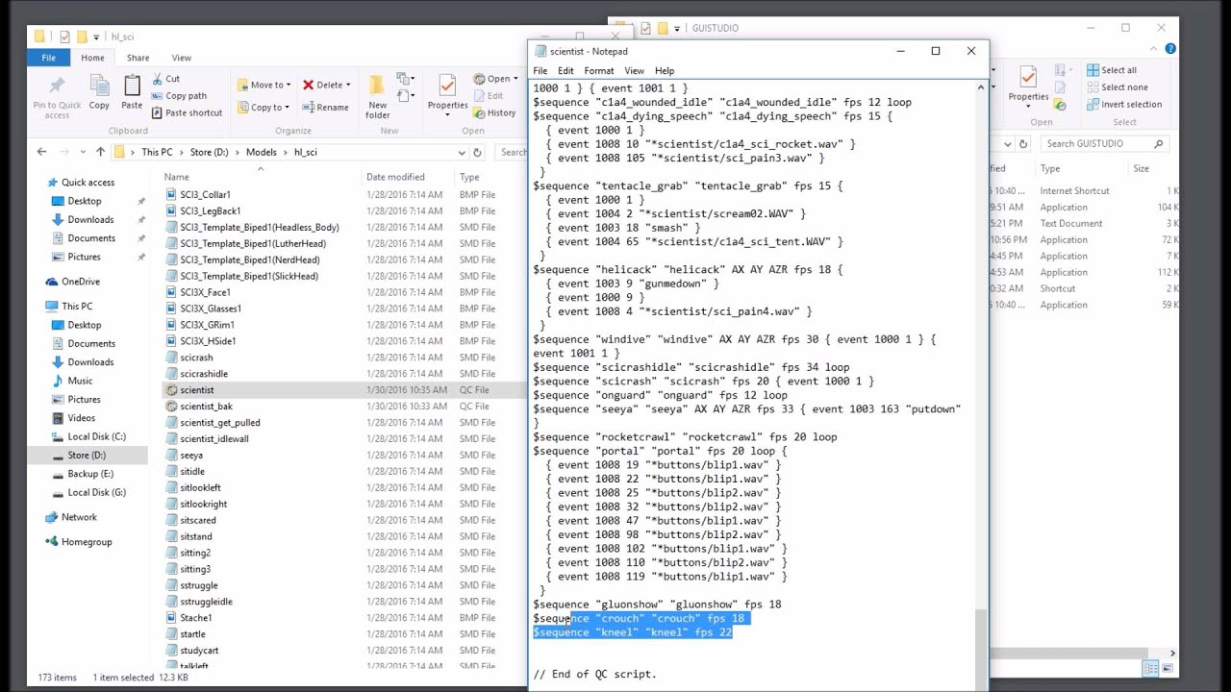
Task: Collapse the GUISTUDIO ribbon with chevron
Action: pyautogui.click(x=1156, y=48)
